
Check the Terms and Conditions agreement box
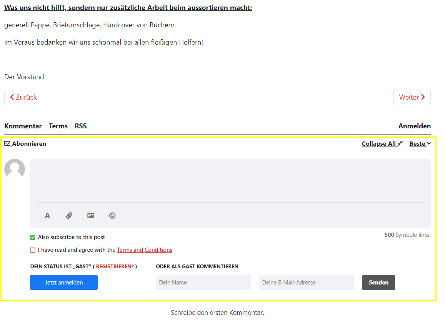(33, 249)
